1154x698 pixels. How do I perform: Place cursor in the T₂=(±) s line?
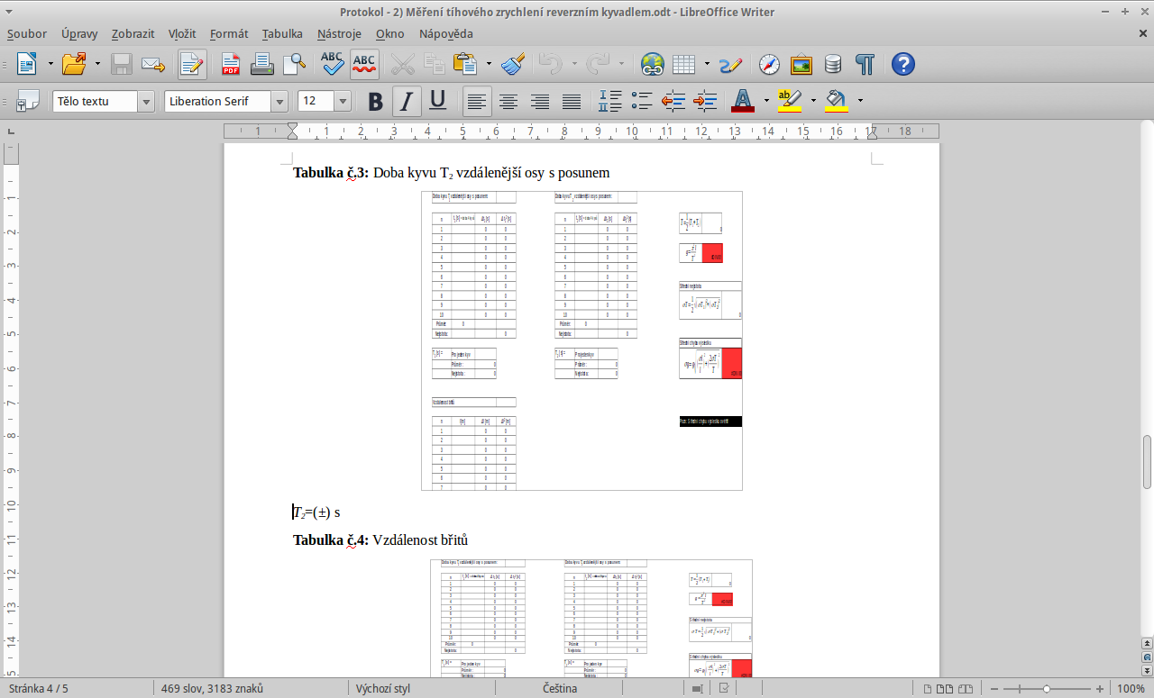[316, 512]
